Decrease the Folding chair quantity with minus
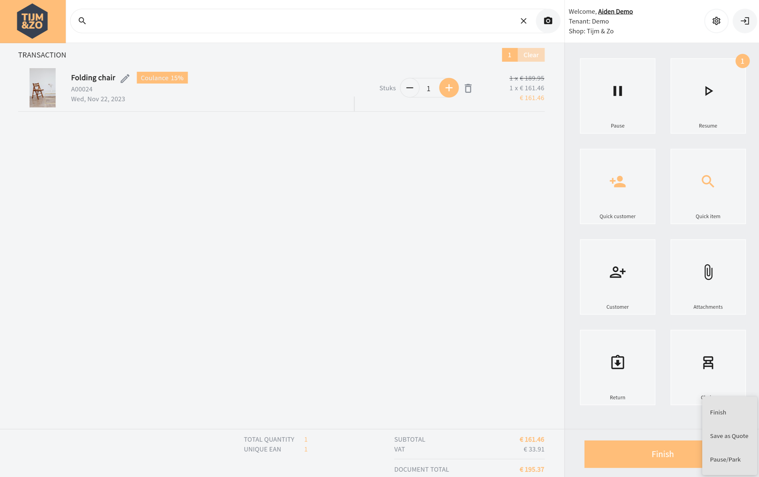The width and height of the screenshot is (759, 477). pos(409,88)
